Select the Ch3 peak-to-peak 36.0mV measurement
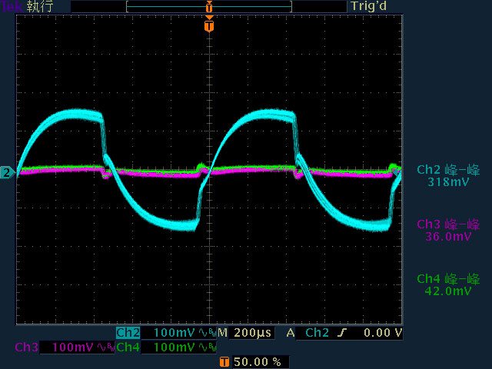Viewport: 492px width, 369px height. click(448, 230)
